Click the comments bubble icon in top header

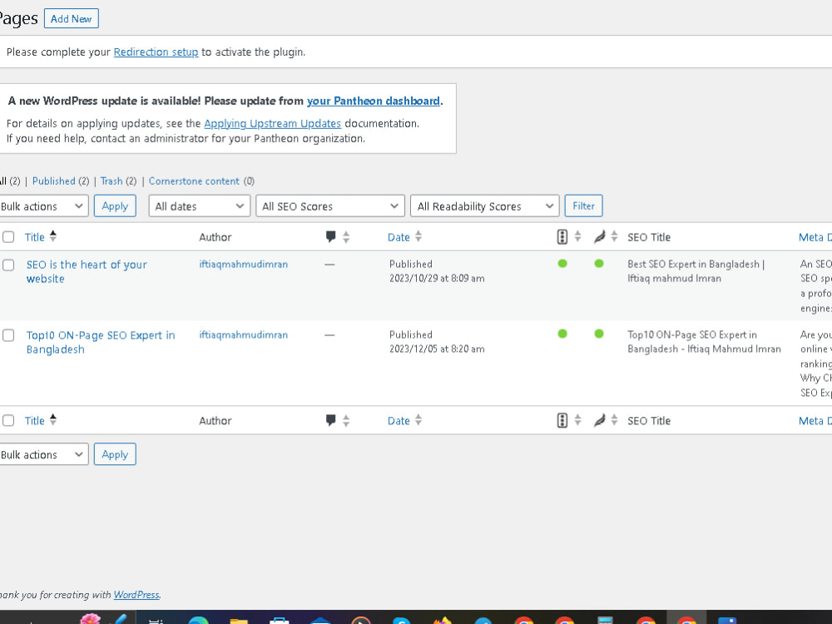(x=330, y=236)
